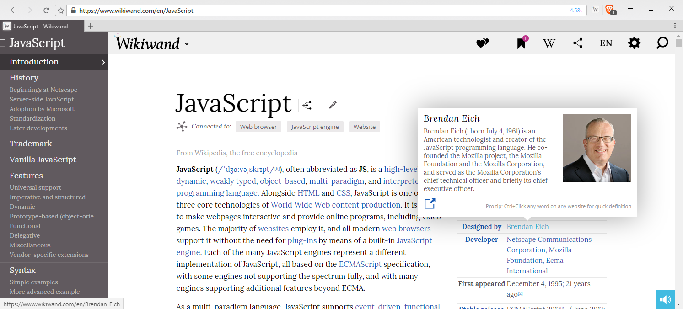Open Simple examples subsection
Screen dimensions: 683x309
pos(34,282)
